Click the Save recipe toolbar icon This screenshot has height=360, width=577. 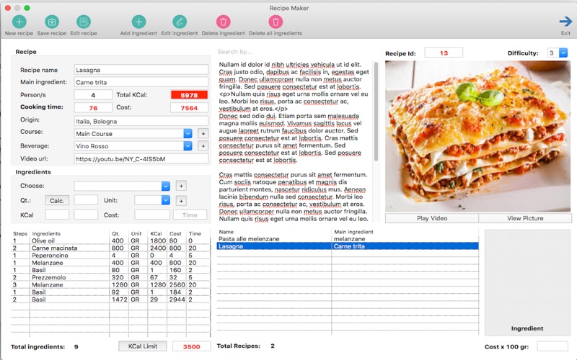click(x=52, y=22)
